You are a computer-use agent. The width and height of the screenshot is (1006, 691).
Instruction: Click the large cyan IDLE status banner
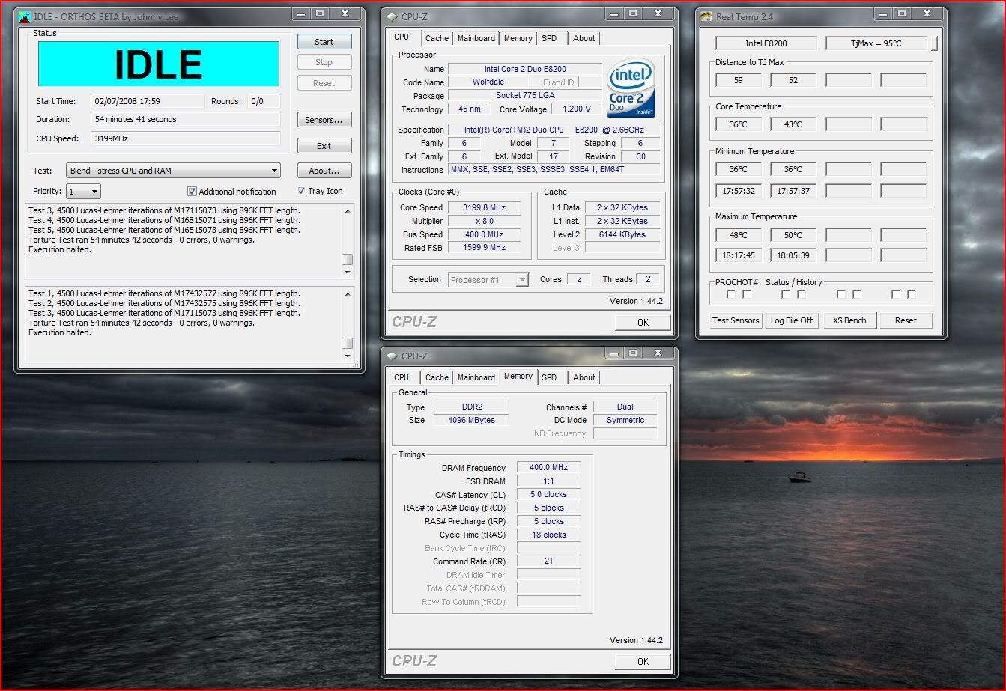click(158, 64)
